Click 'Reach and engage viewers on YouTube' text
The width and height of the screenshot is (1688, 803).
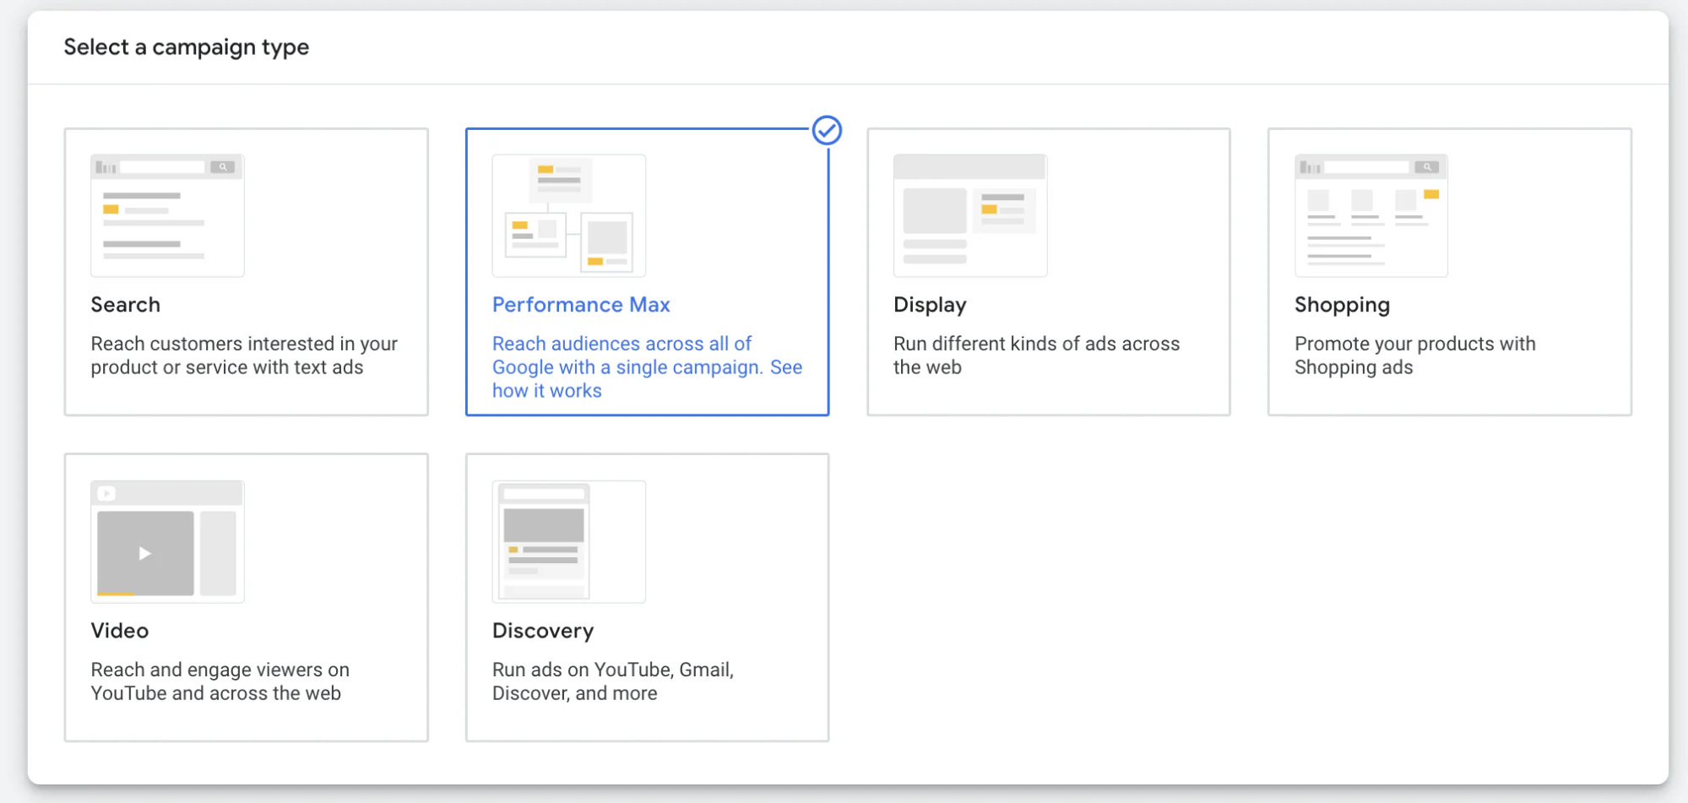coord(220,681)
